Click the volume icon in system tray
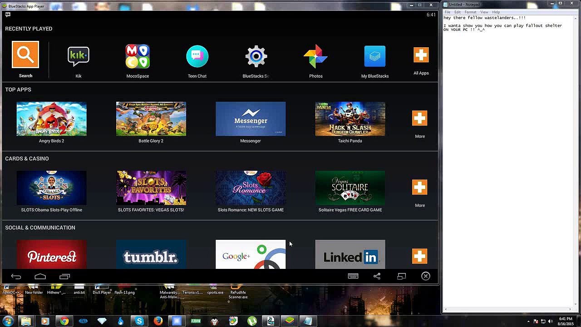 click(550, 321)
